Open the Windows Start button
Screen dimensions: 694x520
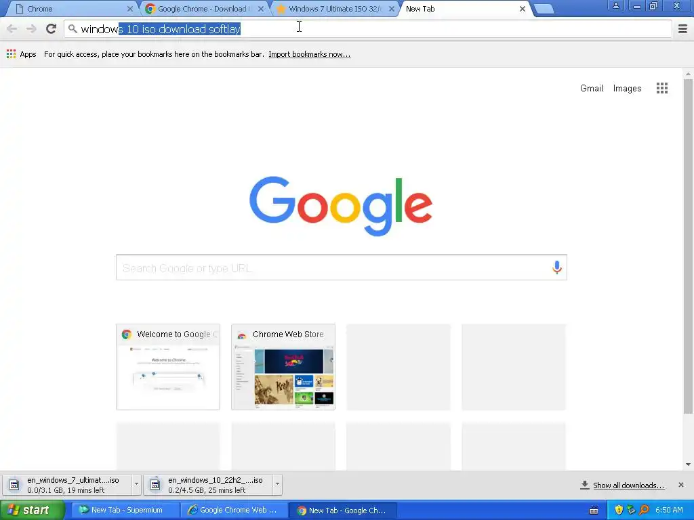pos(33,511)
